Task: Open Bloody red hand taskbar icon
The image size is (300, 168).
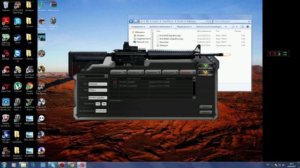Action: pyautogui.click(x=82, y=165)
